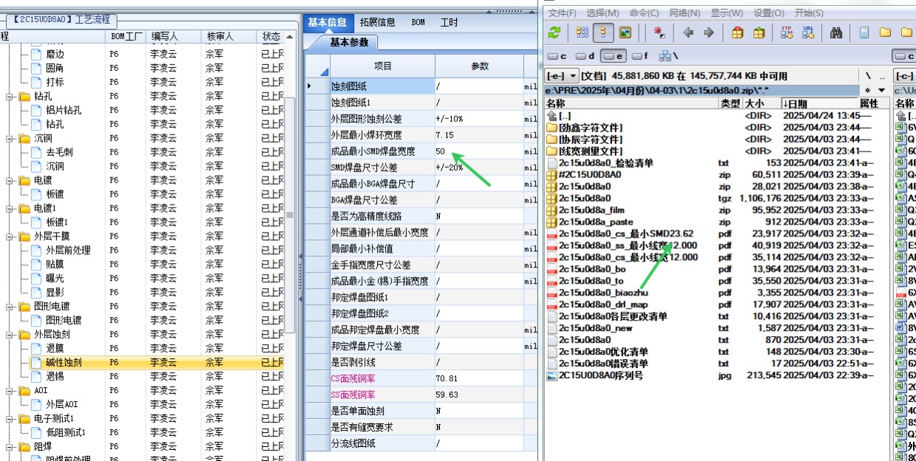Switch to brief list view icon

[583, 33]
